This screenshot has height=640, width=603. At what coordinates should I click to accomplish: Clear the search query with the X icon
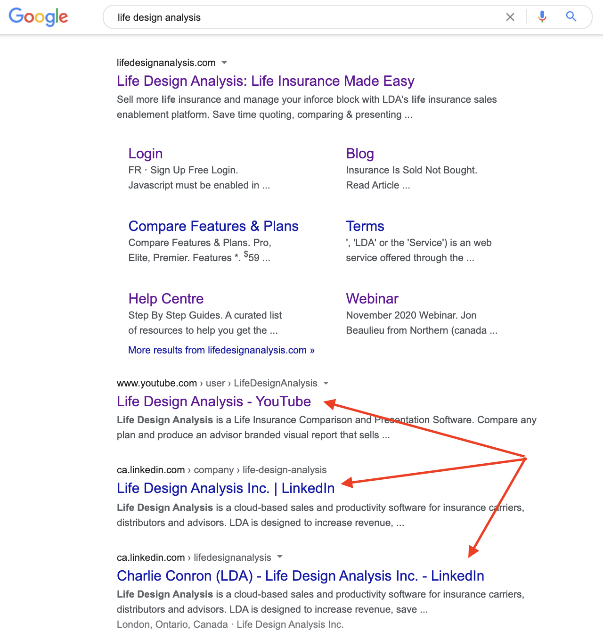(x=510, y=17)
